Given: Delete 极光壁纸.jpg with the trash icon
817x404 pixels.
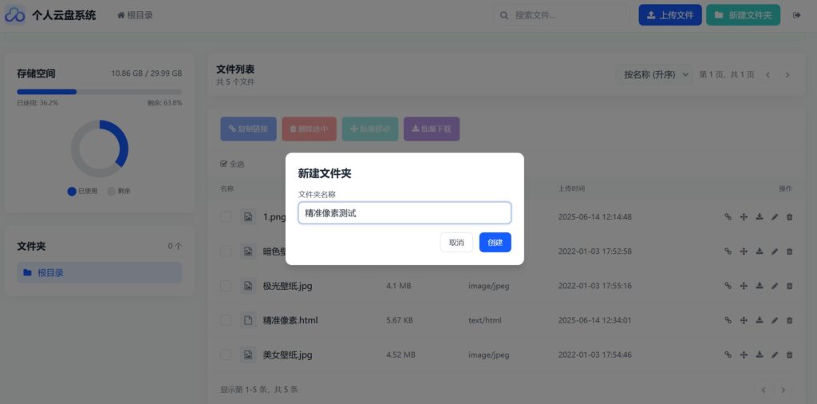Looking at the screenshot, I should click(x=789, y=286).
